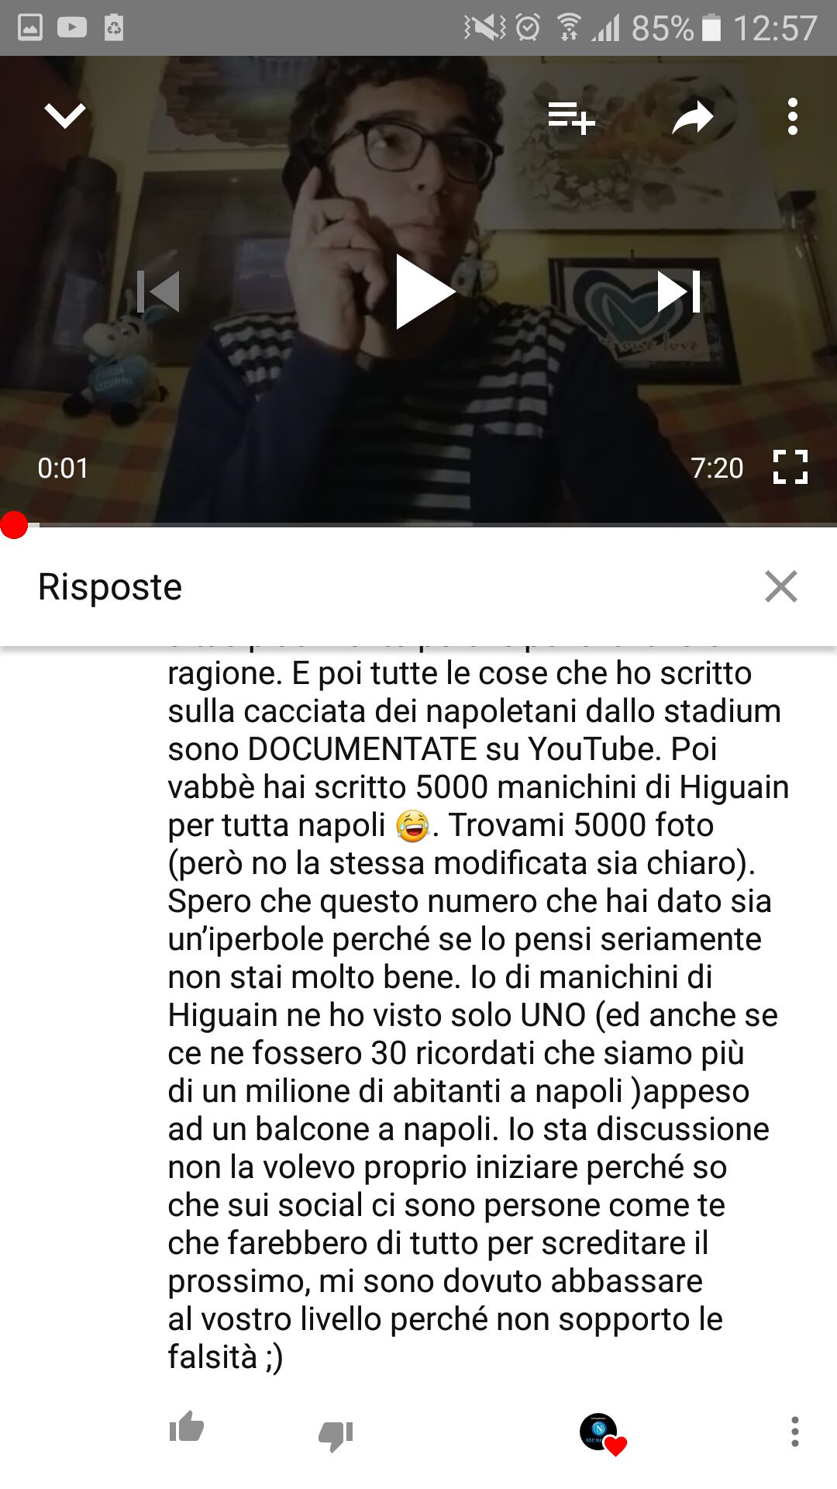Open video overflow menu three dots
837x1489 pixels.
point(792,116)
